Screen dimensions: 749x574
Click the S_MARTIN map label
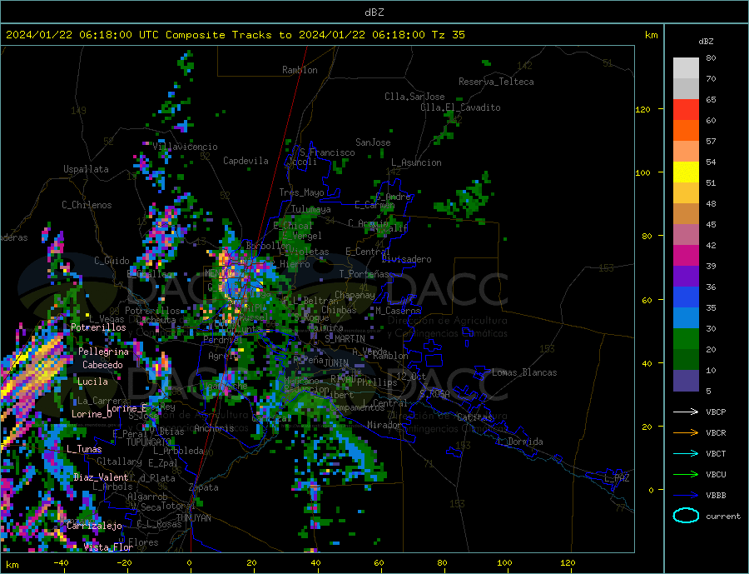click(345, 339)
